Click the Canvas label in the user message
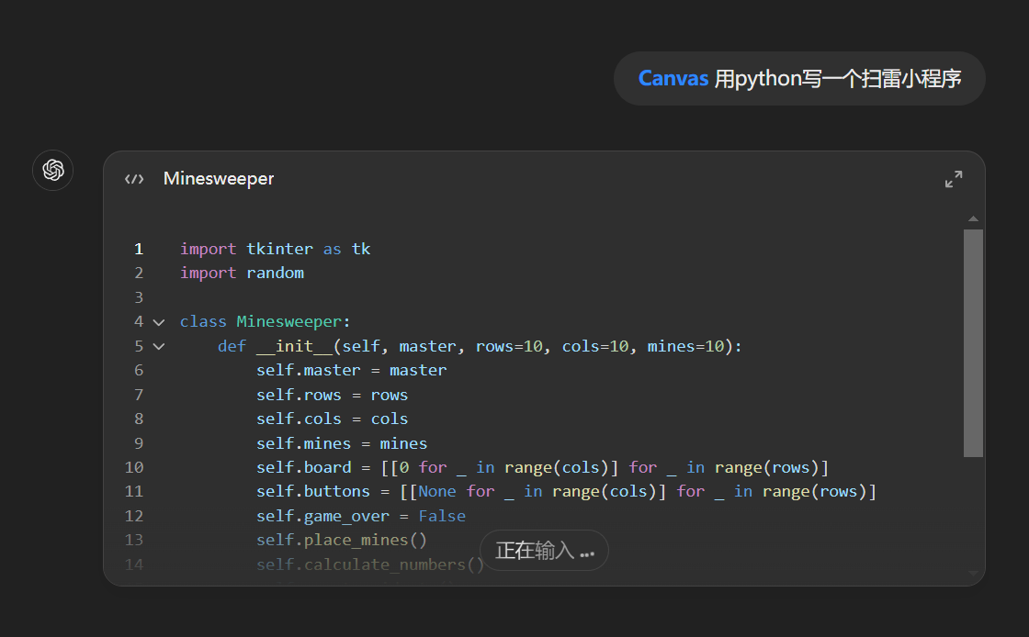The image size is (1029, 637). pyautogui.click(x=673, y=79)
